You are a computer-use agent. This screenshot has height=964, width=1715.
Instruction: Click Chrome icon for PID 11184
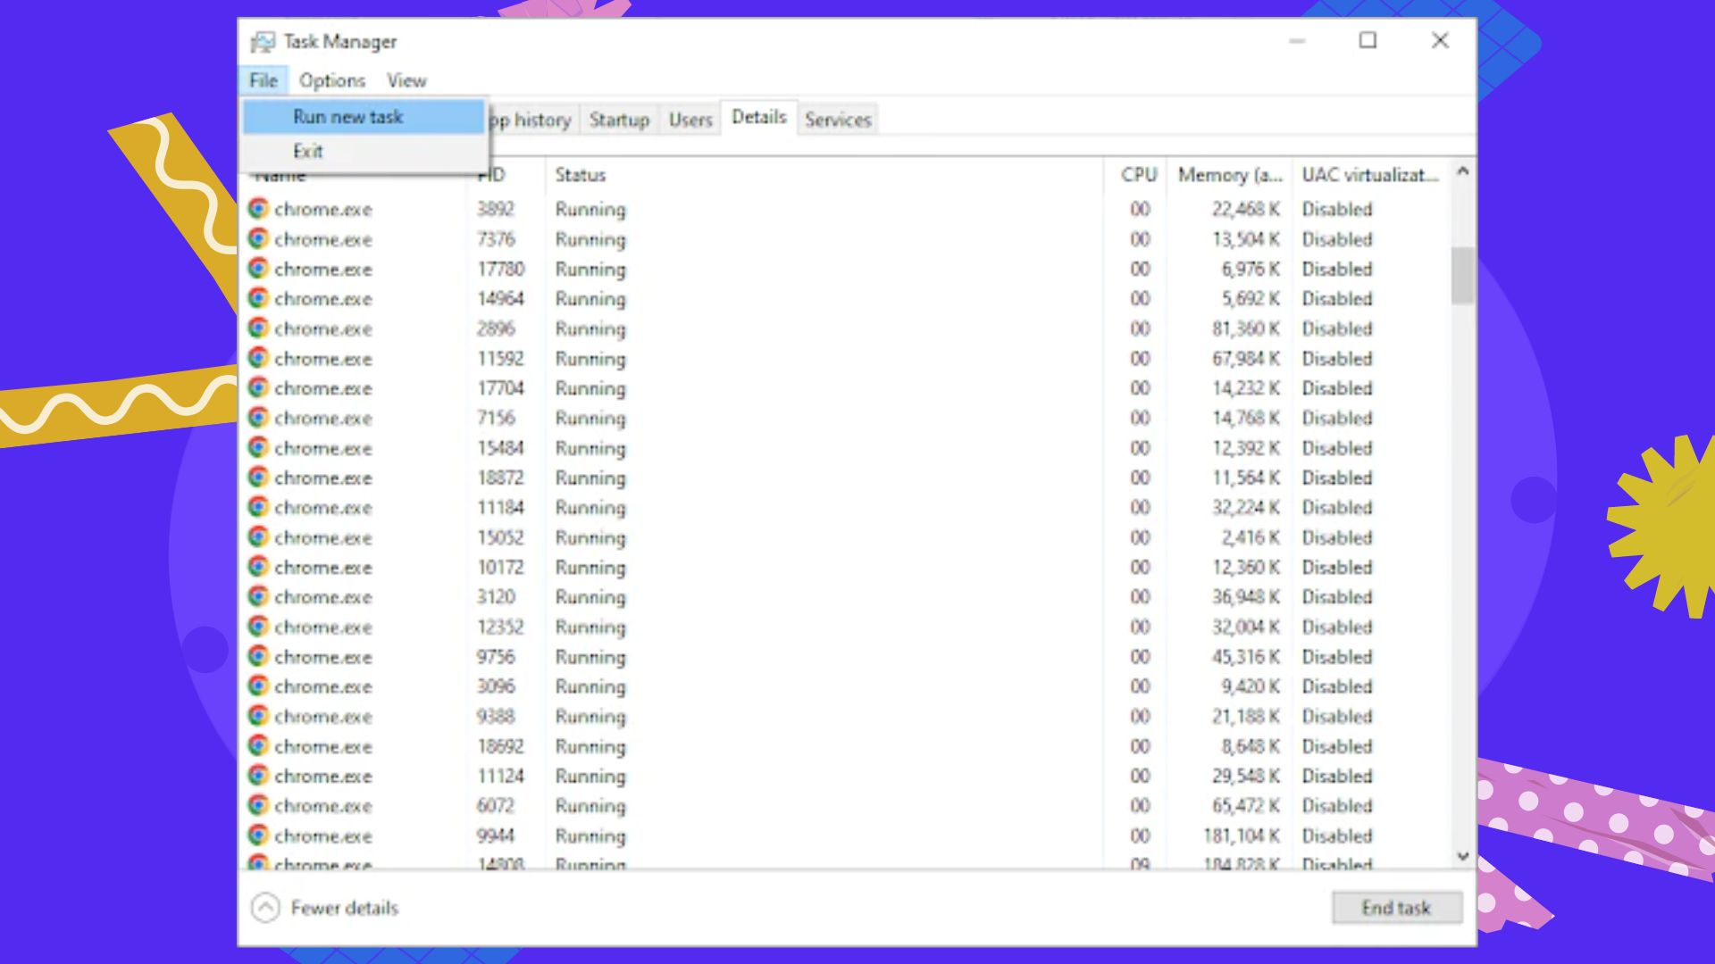[x=258, y=507]
